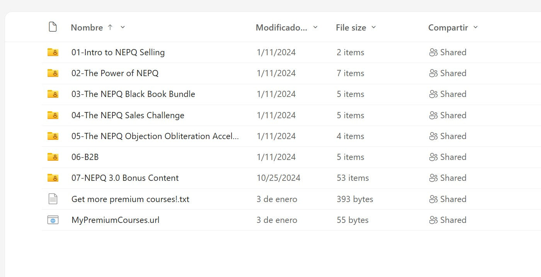Image resolution: width=541 pixels, height=277 pixels.
Task: Click folder icon for 04-The NEPQ Sales Challenge
Action: (53, 115)
